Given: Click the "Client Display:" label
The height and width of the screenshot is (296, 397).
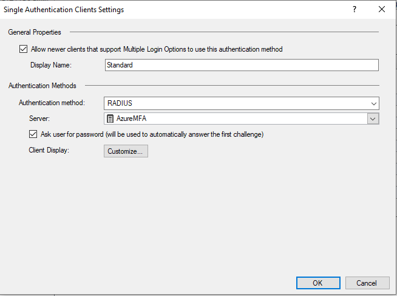Looking at the screenshot, I should tap(49, 150).
